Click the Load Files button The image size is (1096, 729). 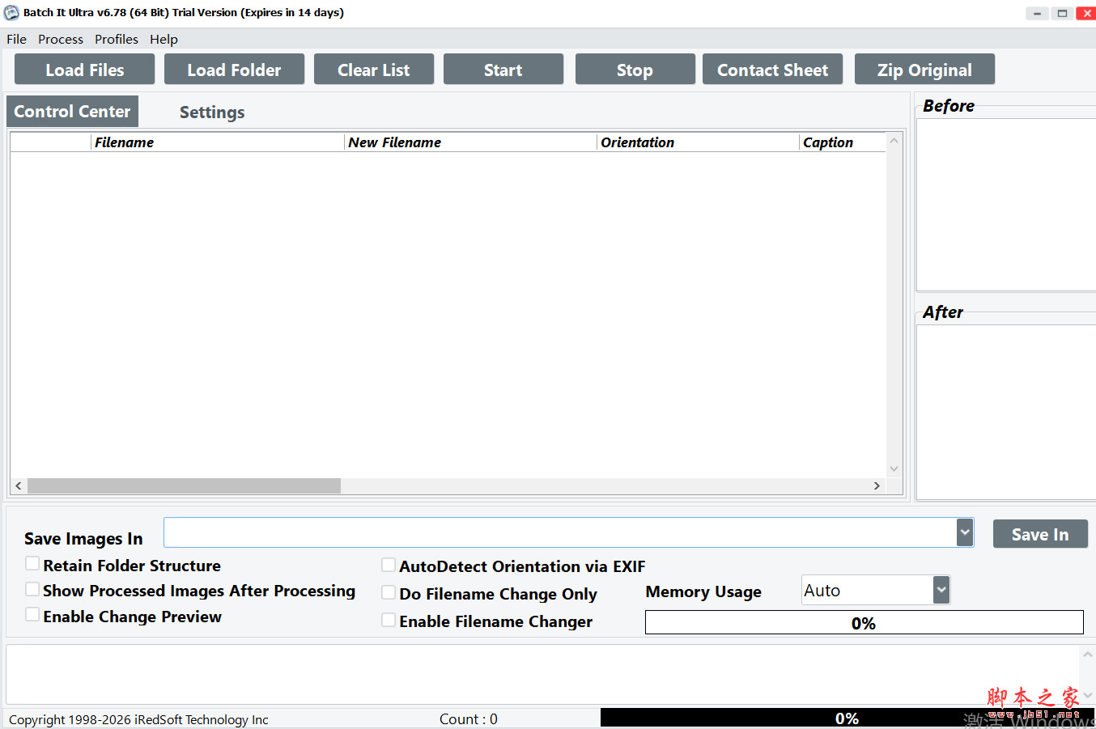click(84, 70)
